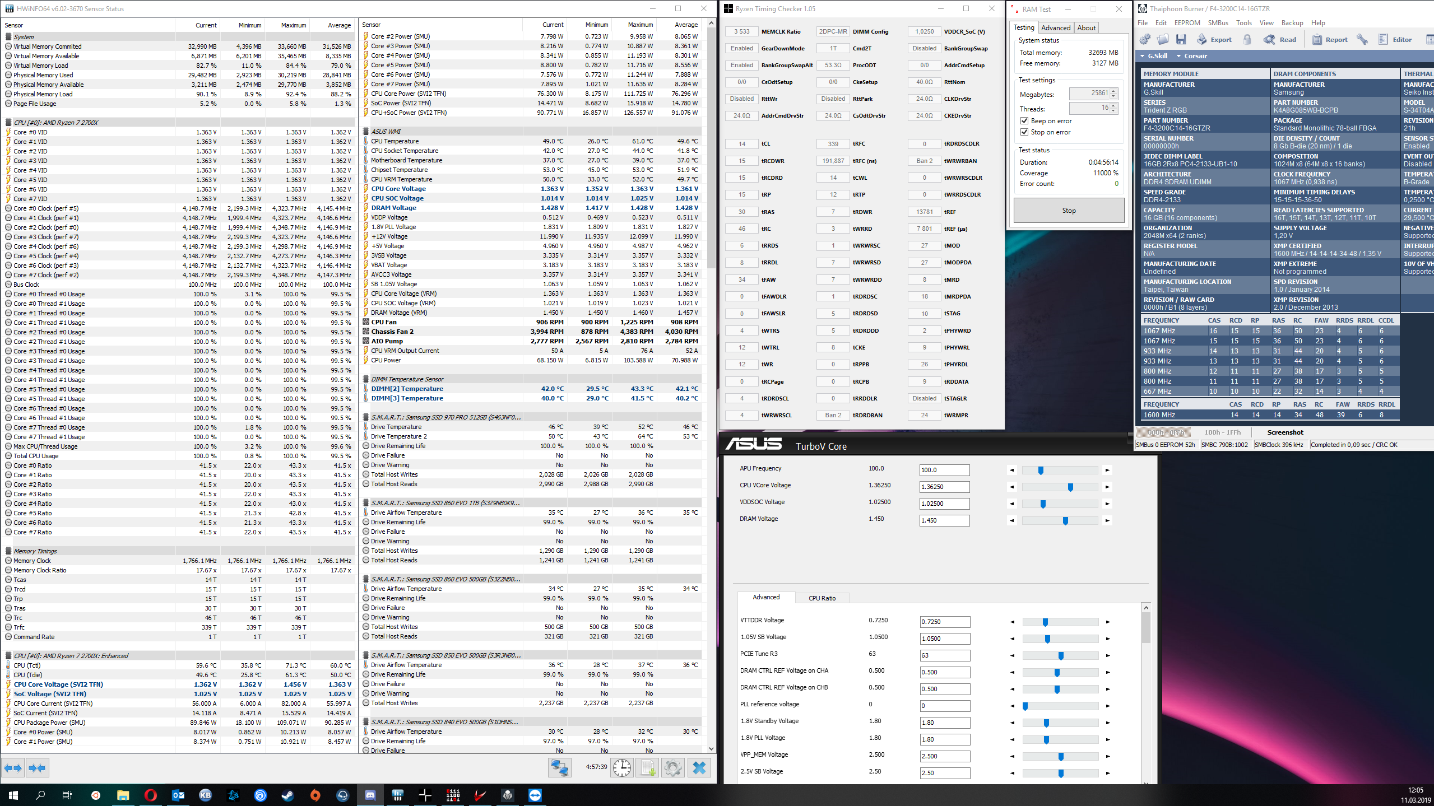The width and height of the screenshot is (1434, 806).
Task: Click the wrench tool icon in Thaiphoon toolbar
Action: click(x=1362, y=39)
